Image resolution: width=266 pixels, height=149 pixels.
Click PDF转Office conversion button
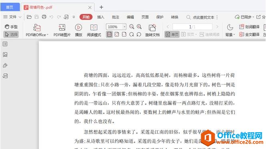[x=37, y=30]
